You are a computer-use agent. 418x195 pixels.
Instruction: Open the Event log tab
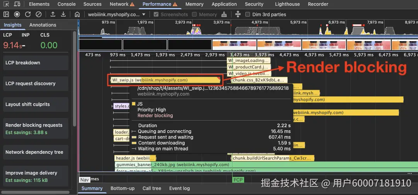point(179,188)
